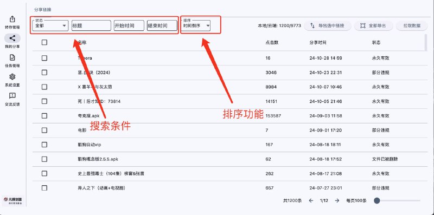Screen dimensions: 434x215
Task: Click the 分享时间 column header
Action: pyautogui.click(x=318, y=42)
